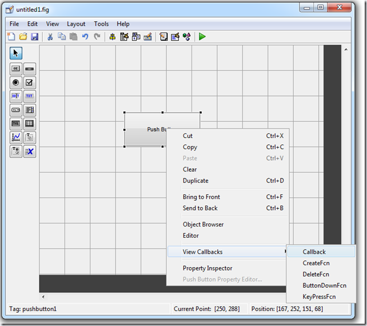Click the Paste clipboard toolbar icon
Viewport: 367px width, 326px height.
click(x=74, y=37)
